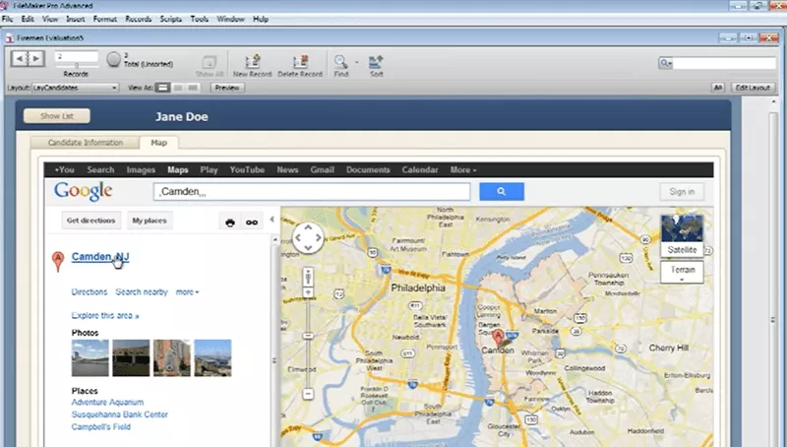Screen dimensions: 787x447
Task: Switch the map to Satellite view
Action: pyautogui.click(x=682, y=235)
